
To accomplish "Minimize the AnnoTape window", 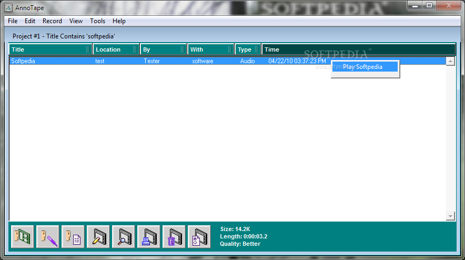I will 415,6.
